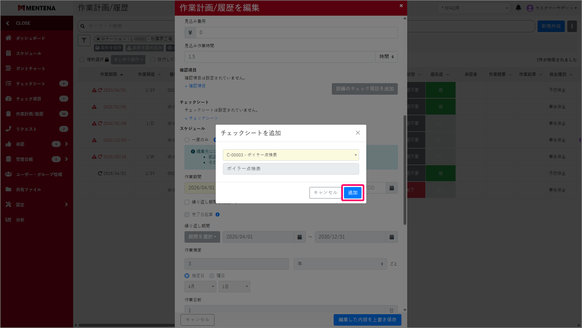The height and width of the screenshot is (328, 582).
Task: Click the three-dot more options icon
Action: [572, 26]
